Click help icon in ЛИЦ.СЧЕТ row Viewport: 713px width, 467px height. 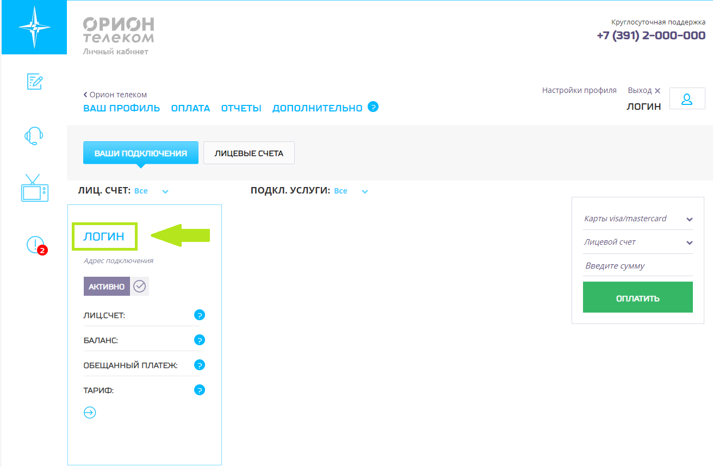(200, 315)
